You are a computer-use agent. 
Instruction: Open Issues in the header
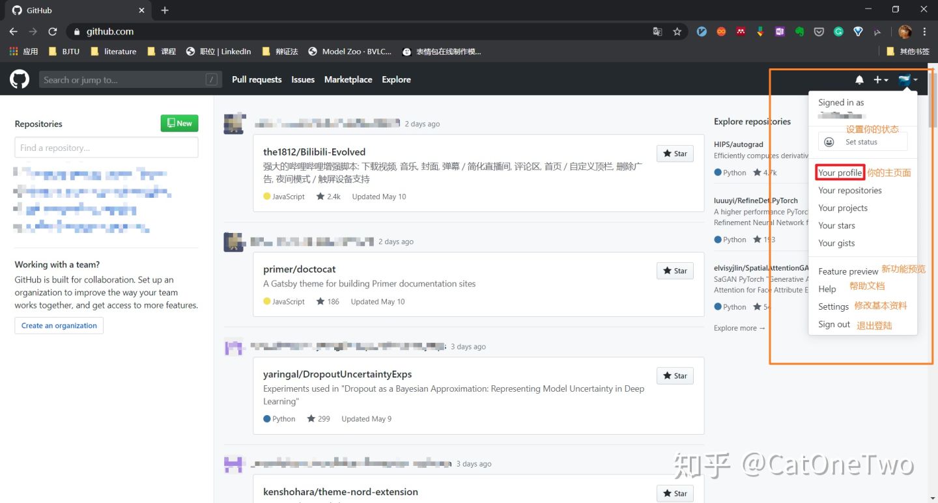[x=303, y=79]
